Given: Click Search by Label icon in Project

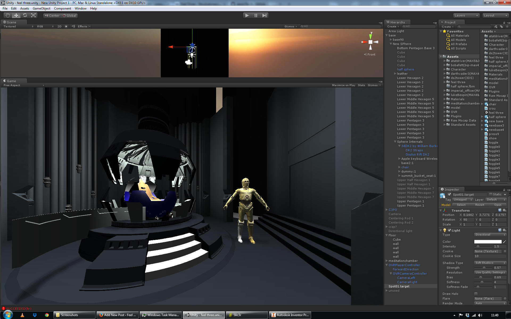Looking at the screenshot, I should (x=501, y=27).
